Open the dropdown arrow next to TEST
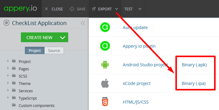Screen dimensions: 219x110 [x=140, y=9]
